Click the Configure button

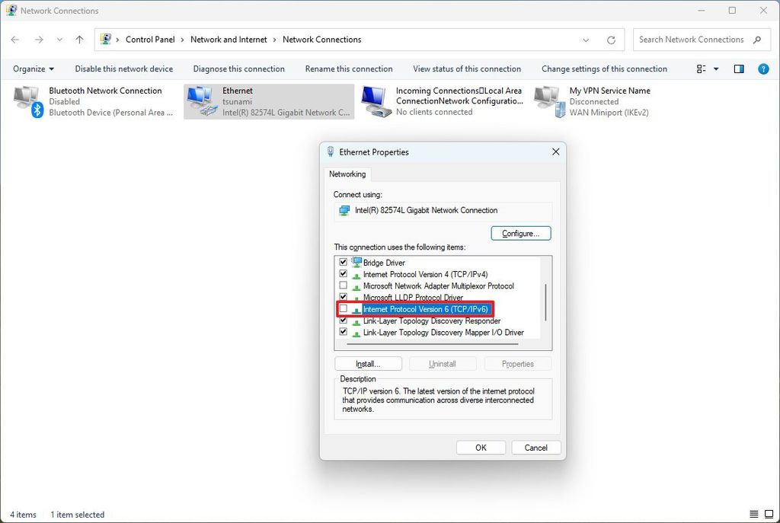520,233
